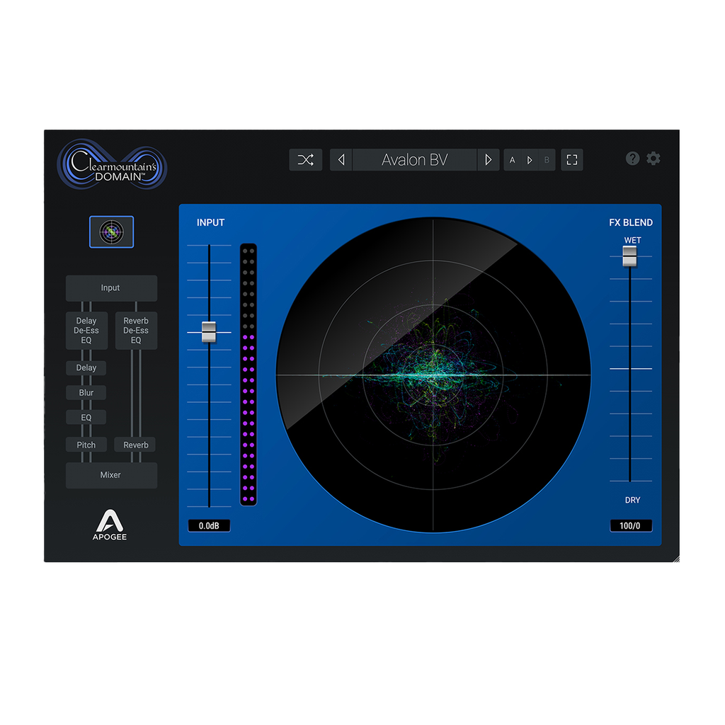The height and width of the screenshot is (725, 725).
Task: Click the DRY label
Action: click(632, 501)
